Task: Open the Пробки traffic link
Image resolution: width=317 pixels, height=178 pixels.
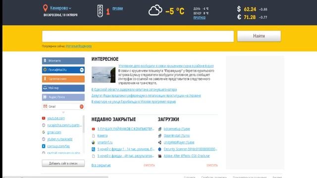Action: pyautogui.click(x=117, y=8)
